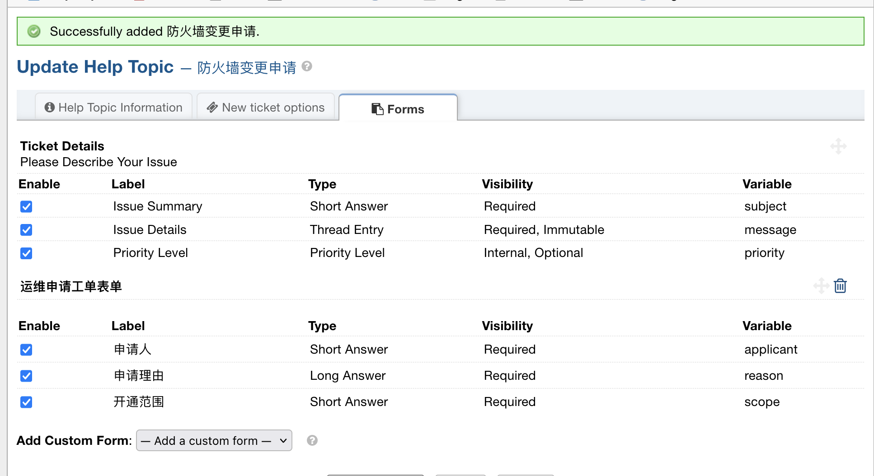Click the help icon beside the topic title
874x476 pixels.
[x=307, y=66]
